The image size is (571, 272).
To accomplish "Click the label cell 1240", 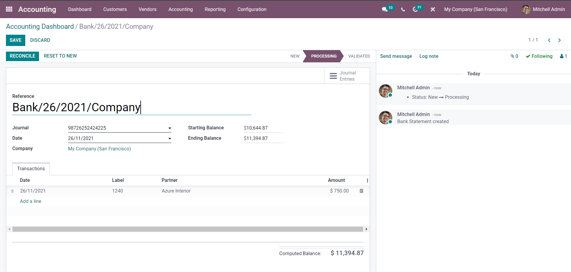I will pyautogui.click(x=117, y=191).
